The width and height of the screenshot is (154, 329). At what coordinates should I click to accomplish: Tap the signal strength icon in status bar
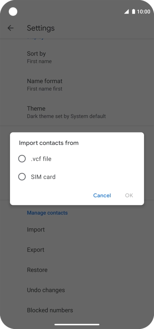tap(126, 11)
